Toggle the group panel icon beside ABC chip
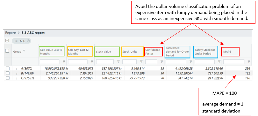 click(7, 41)
